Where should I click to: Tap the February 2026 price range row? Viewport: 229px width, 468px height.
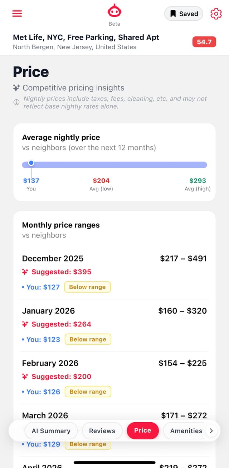(114, 363)
